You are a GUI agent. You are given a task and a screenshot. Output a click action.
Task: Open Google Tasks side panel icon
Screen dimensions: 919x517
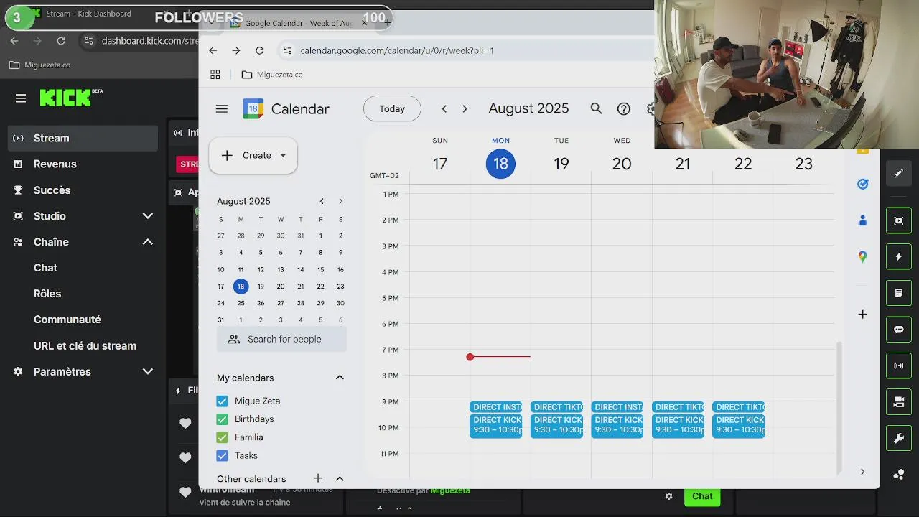pyautogui.click(x=862, y=184)
